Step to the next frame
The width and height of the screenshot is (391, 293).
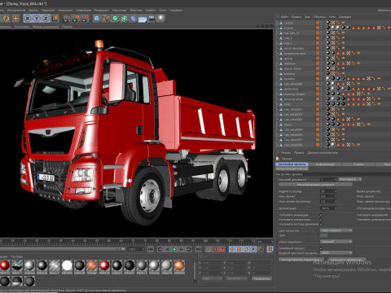click(x=182, y=249)
